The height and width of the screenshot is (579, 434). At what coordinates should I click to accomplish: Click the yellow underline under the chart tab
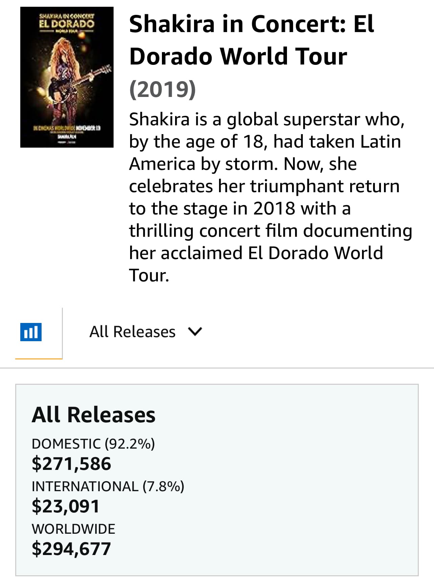[x=39, y=358]
